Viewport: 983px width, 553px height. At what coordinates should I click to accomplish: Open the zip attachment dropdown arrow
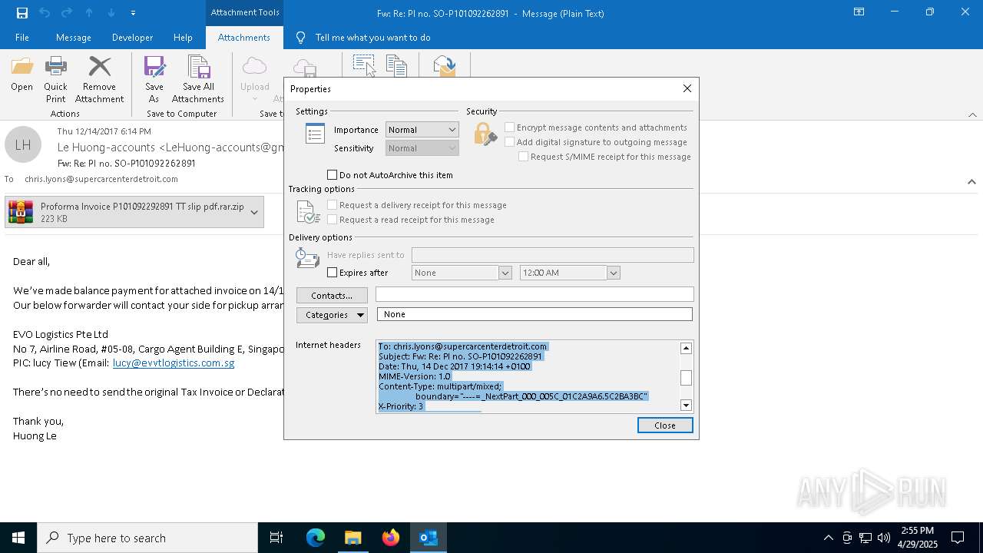point(254,213)
